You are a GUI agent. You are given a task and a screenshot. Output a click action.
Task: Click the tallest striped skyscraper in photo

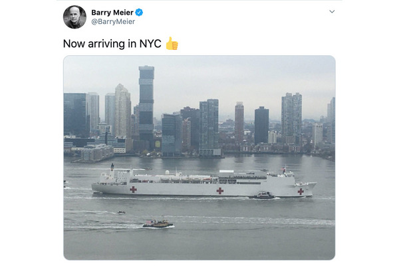click(x=146, y=104)
